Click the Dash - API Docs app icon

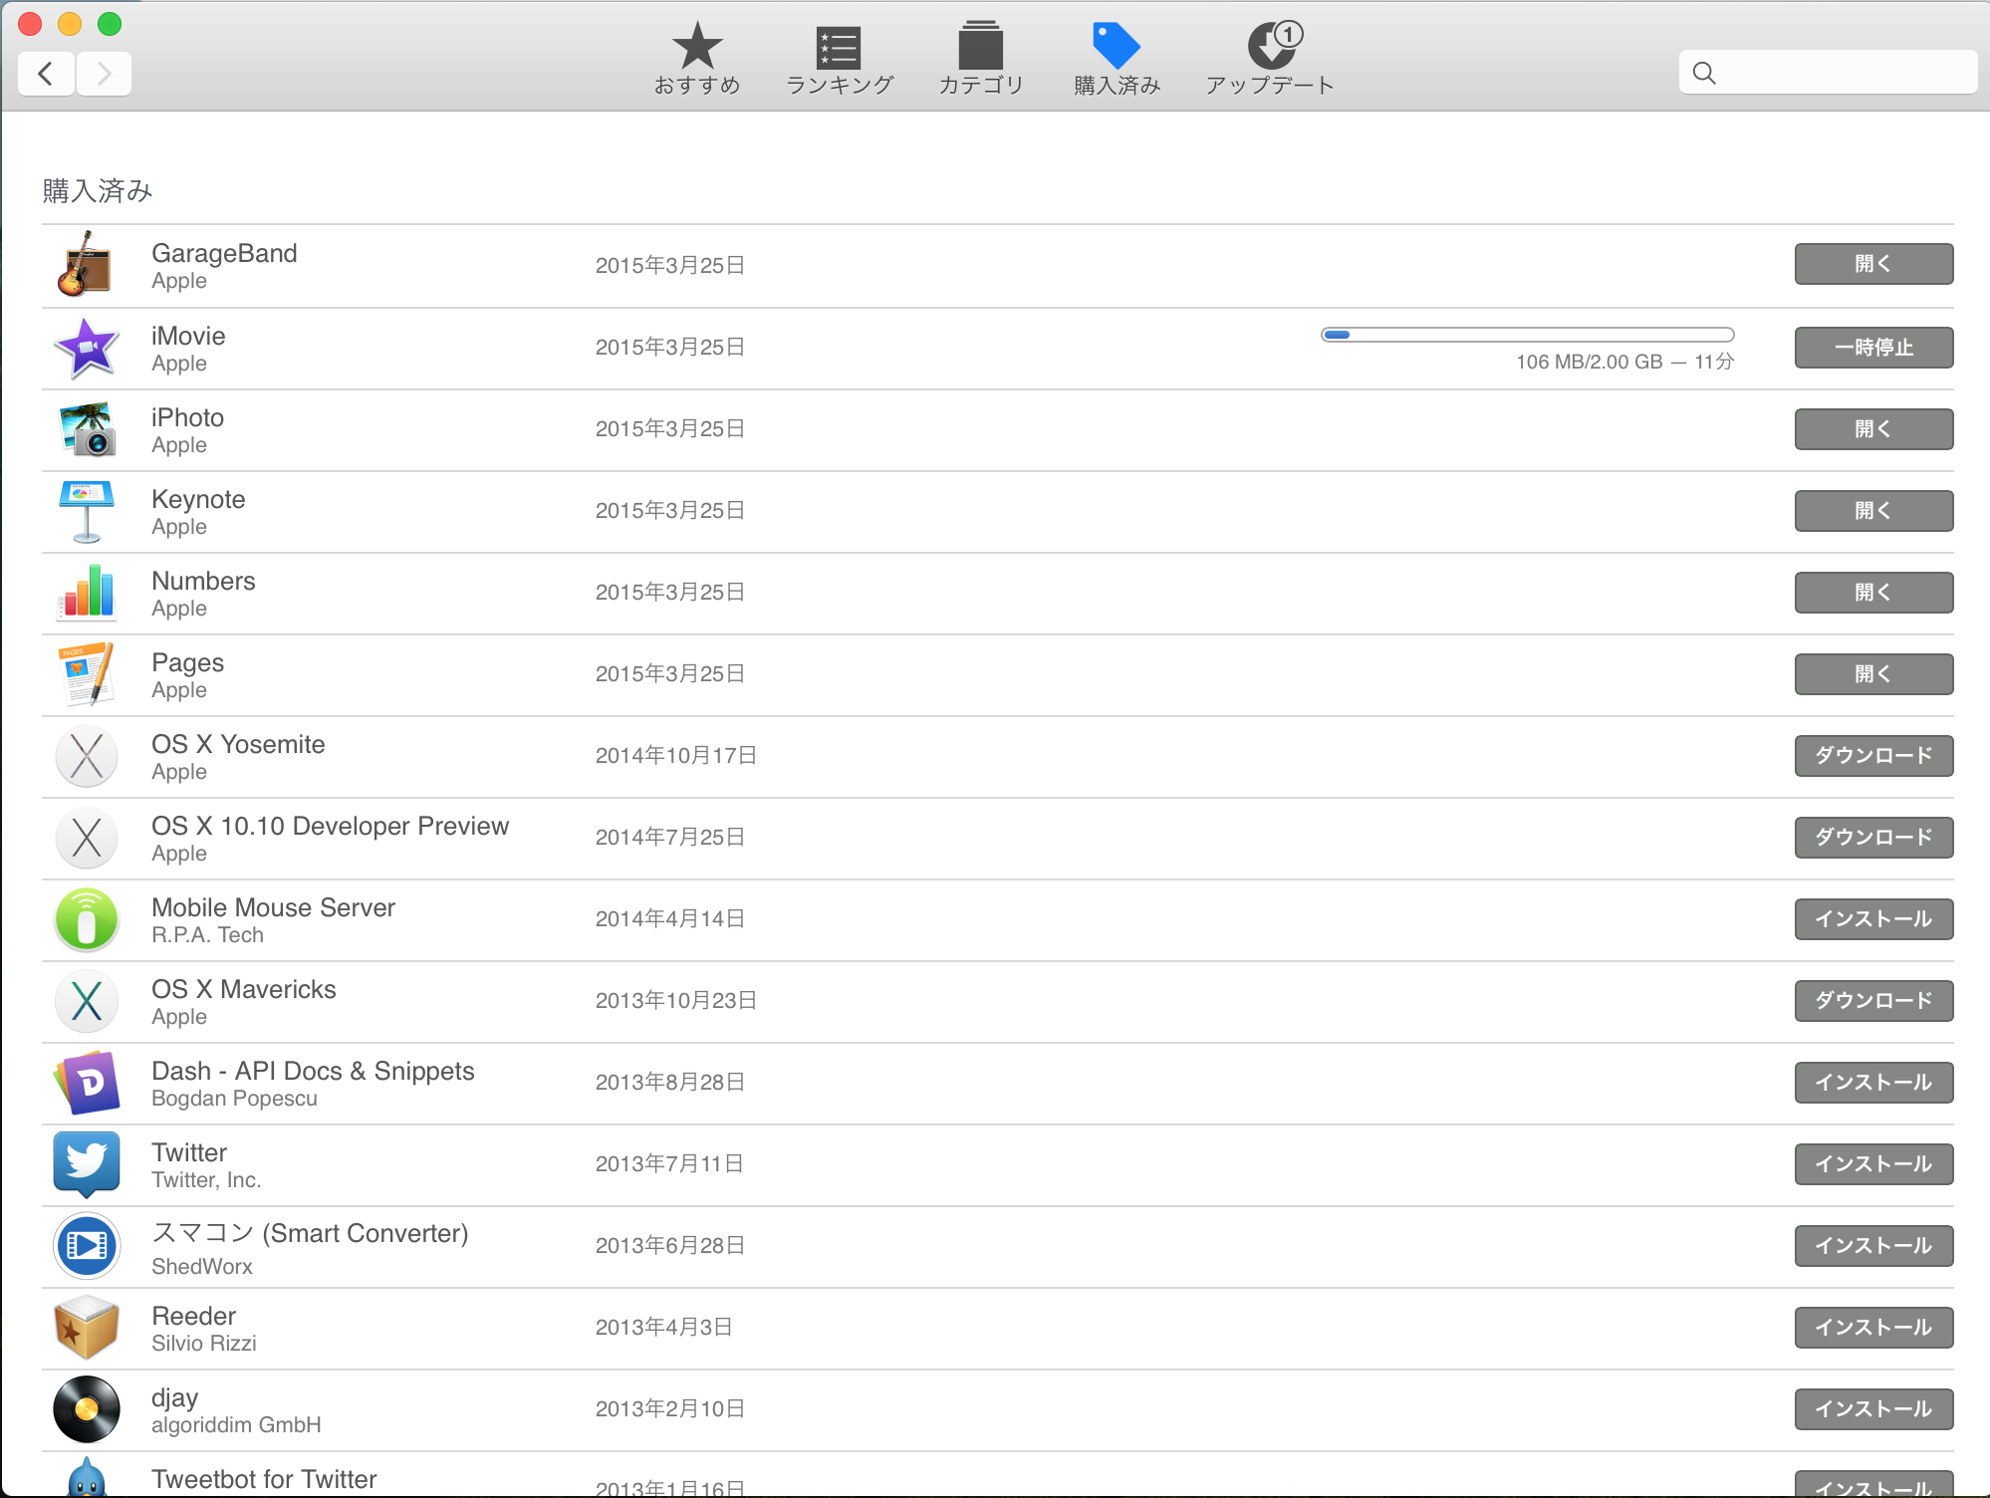click(86, 1083)
